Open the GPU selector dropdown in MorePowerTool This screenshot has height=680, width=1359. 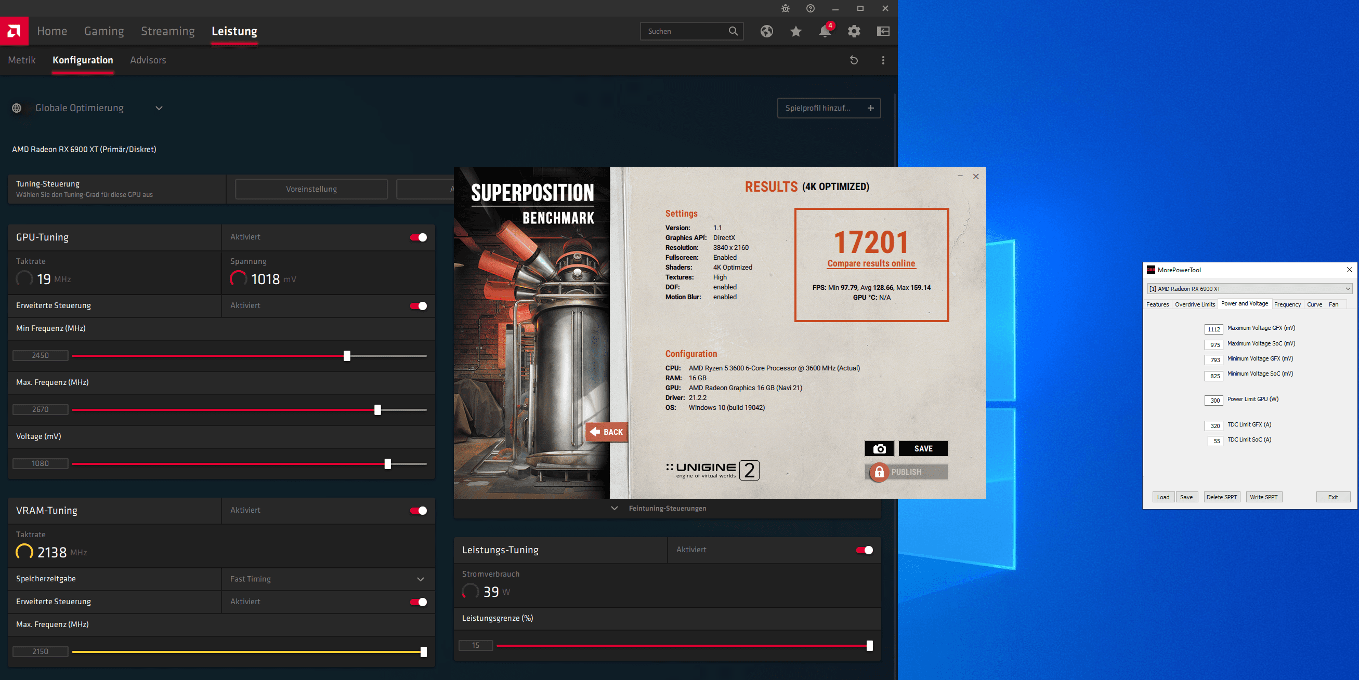coord(1249,288)
